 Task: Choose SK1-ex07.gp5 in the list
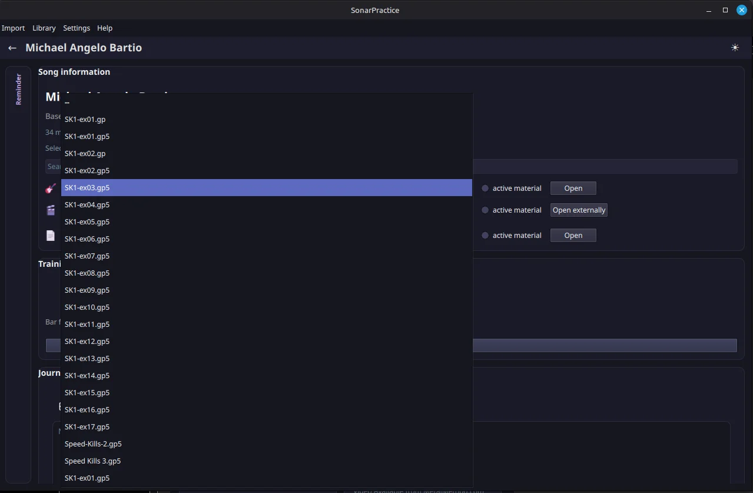pyautogui.click(x=267, y=256)
